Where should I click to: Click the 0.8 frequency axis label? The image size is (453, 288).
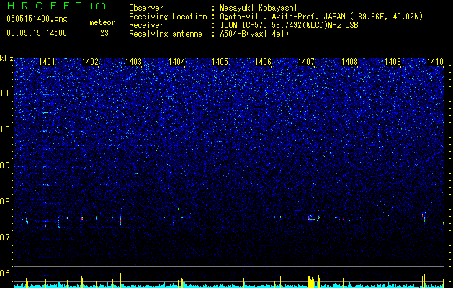coord(6,202)
